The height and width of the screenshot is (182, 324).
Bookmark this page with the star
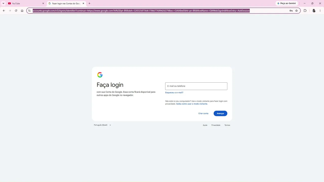coord(296,11)
